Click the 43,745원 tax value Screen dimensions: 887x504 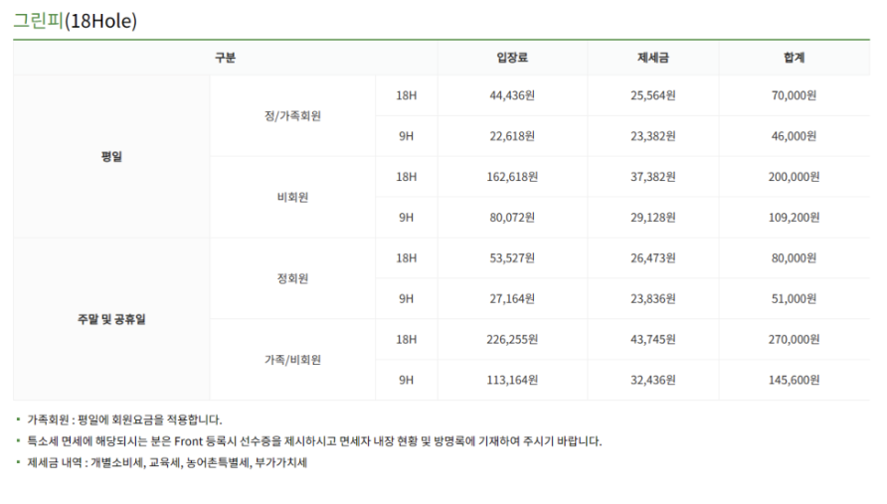[x=652, y=339]
